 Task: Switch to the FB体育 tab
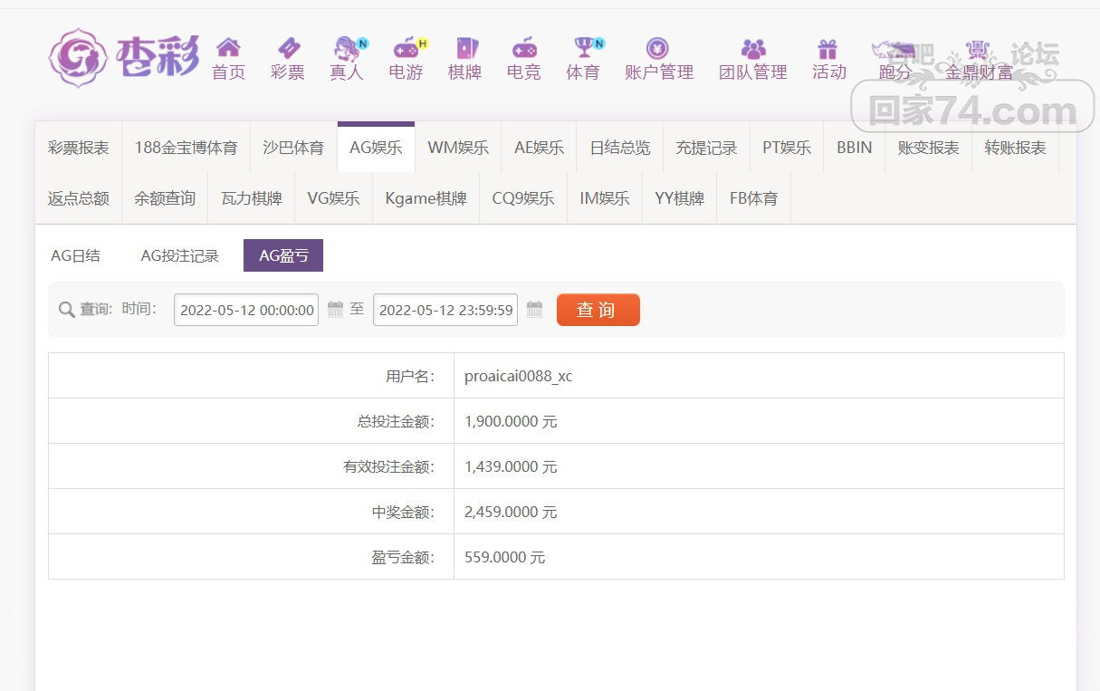pyautogui.click(x=754, y=198)
